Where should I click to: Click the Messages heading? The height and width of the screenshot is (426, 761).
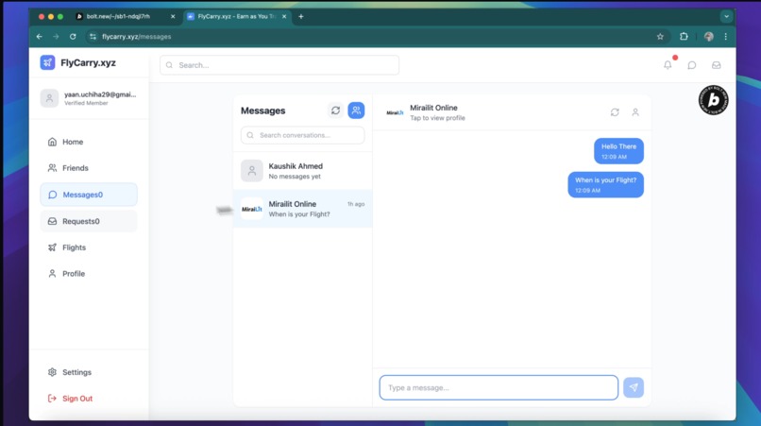point(263,111)
